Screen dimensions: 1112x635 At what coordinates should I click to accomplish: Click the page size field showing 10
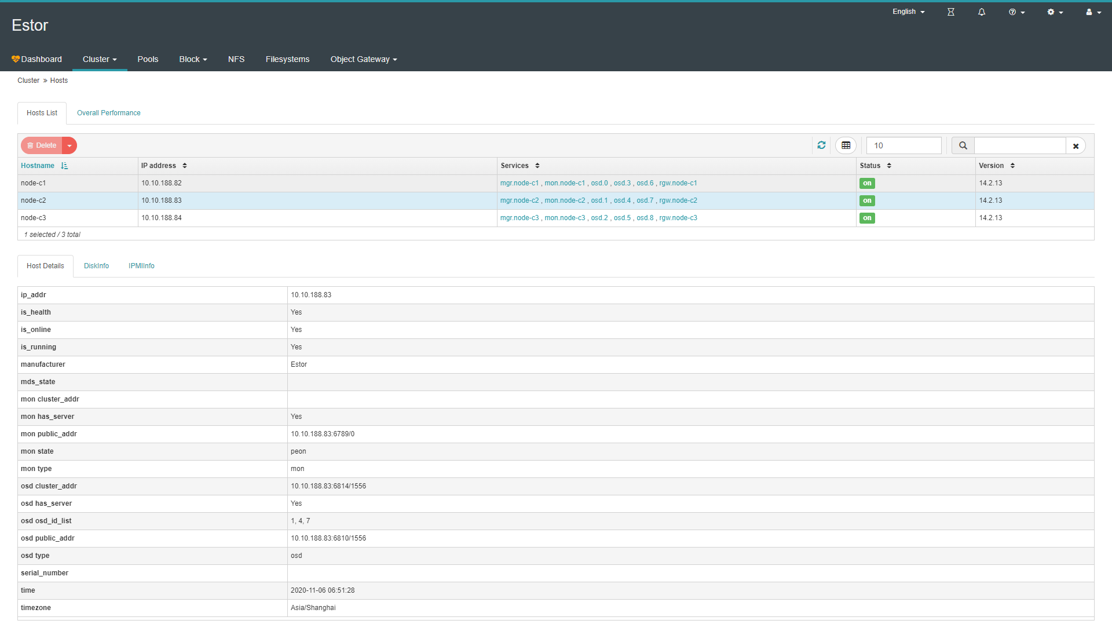pos(903,145)
